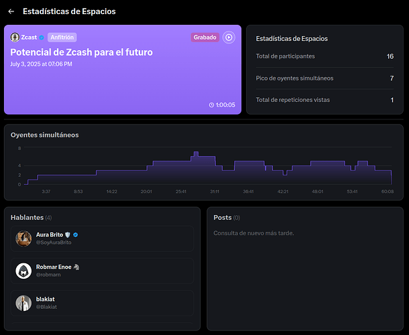Click the zebra emoji beside Robmar Enoe
The width and height of the screenshot is (409, 335).
(76, 267)
